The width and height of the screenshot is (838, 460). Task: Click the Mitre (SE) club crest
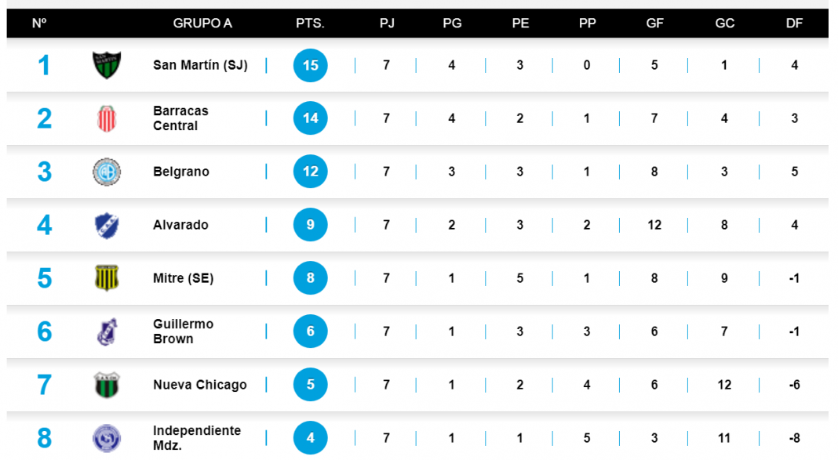[x=106, y=278]
